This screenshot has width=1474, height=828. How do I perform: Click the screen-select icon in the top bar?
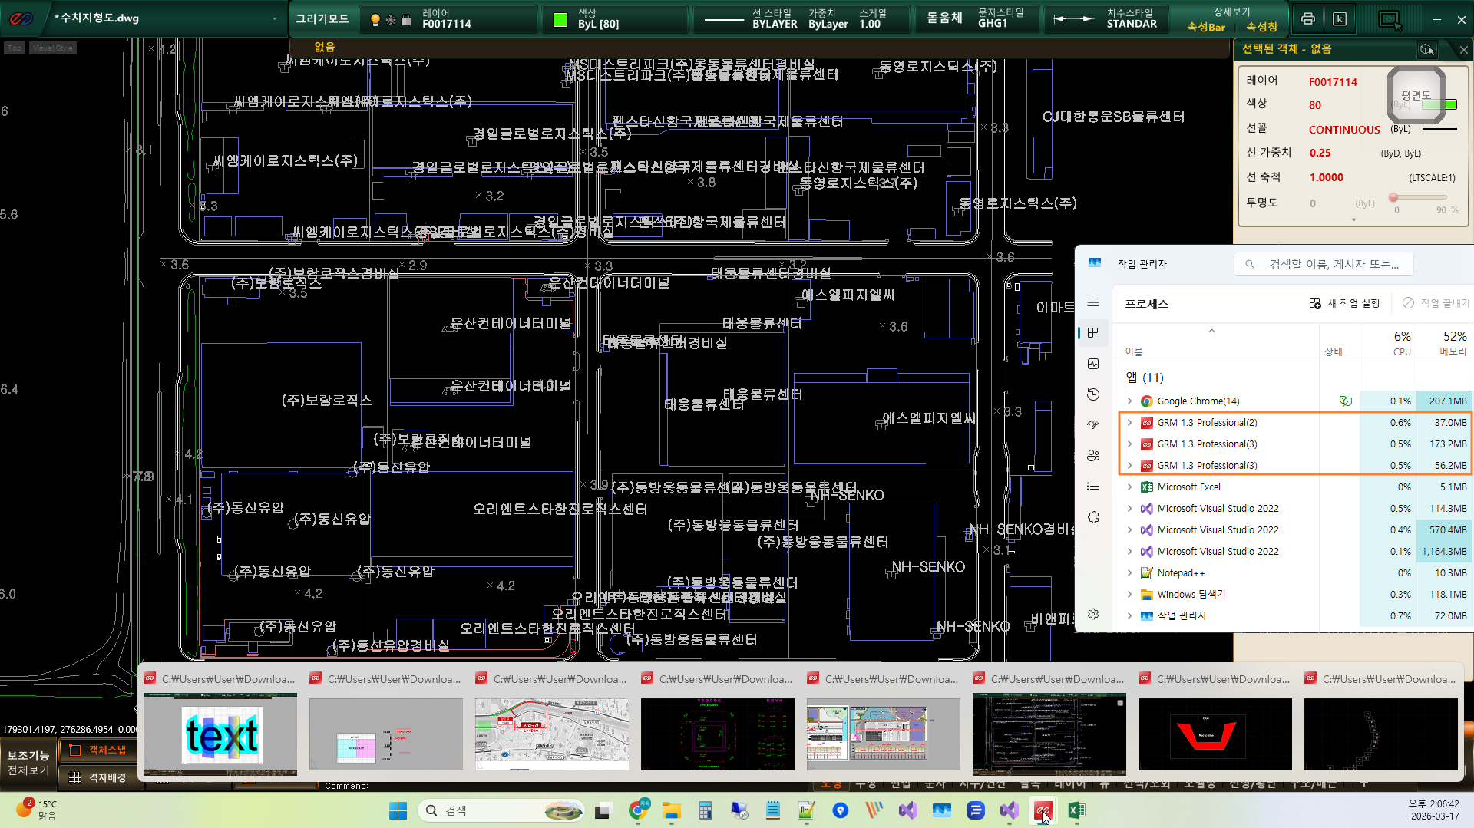(1390, 20)
